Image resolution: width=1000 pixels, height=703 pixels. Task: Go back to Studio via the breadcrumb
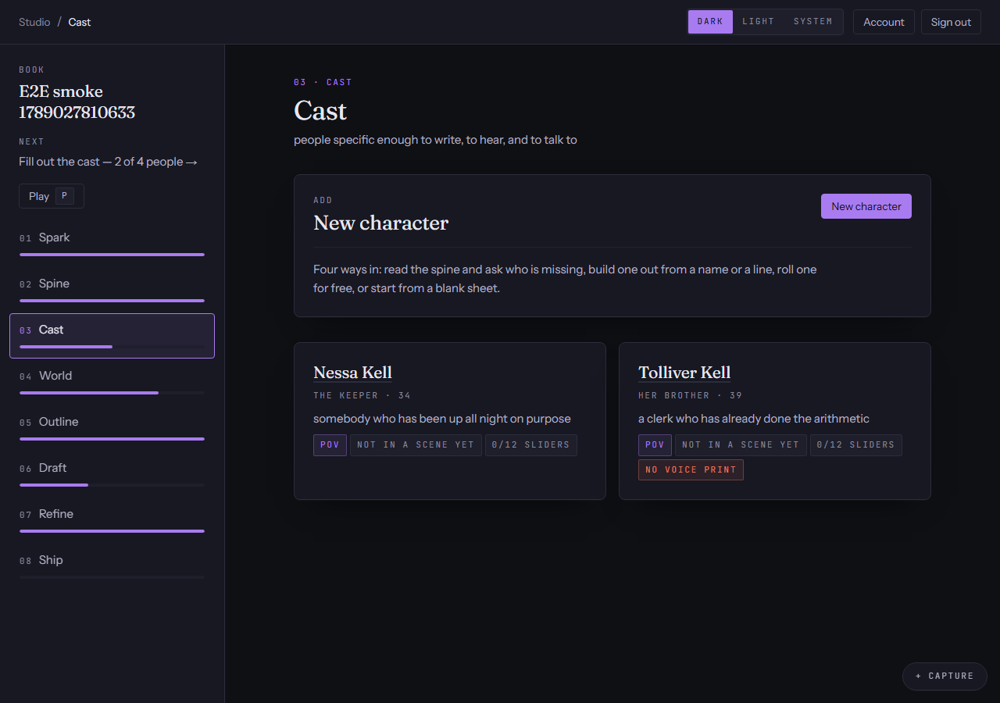[x=34, y=22]
